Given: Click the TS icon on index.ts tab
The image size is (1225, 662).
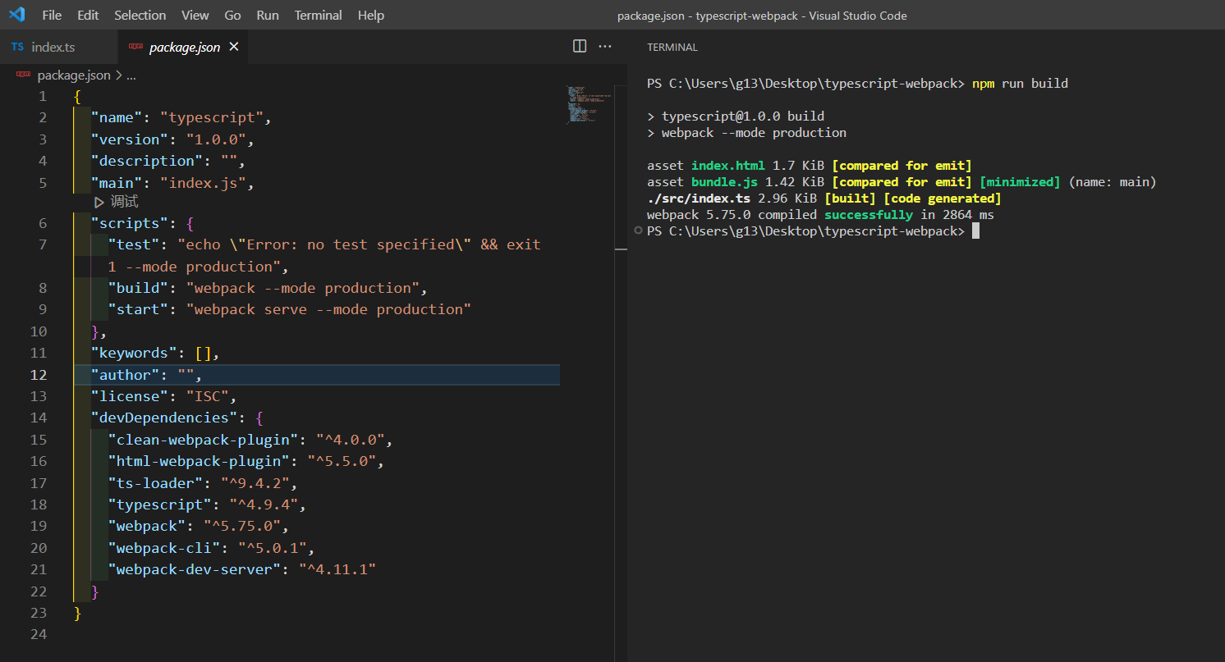Looking at the screenshot, I should [18, 47].
